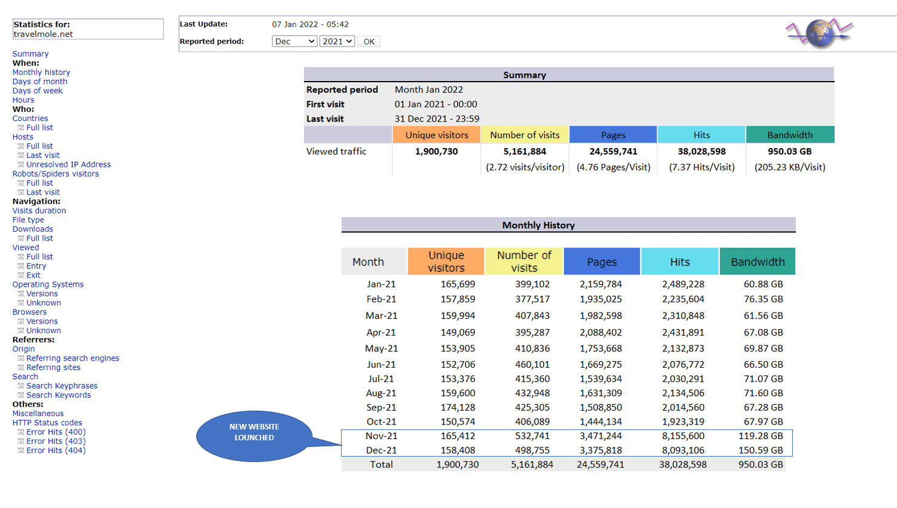Click the icon next to Search Keyphrases

pos(21,386)
